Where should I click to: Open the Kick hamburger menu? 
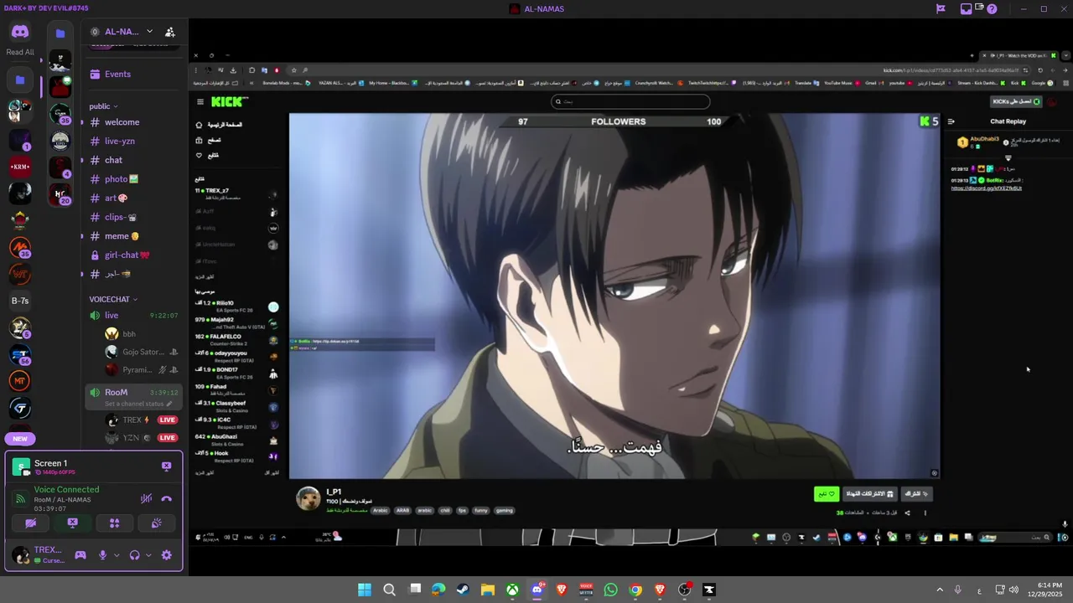(200, 101)
